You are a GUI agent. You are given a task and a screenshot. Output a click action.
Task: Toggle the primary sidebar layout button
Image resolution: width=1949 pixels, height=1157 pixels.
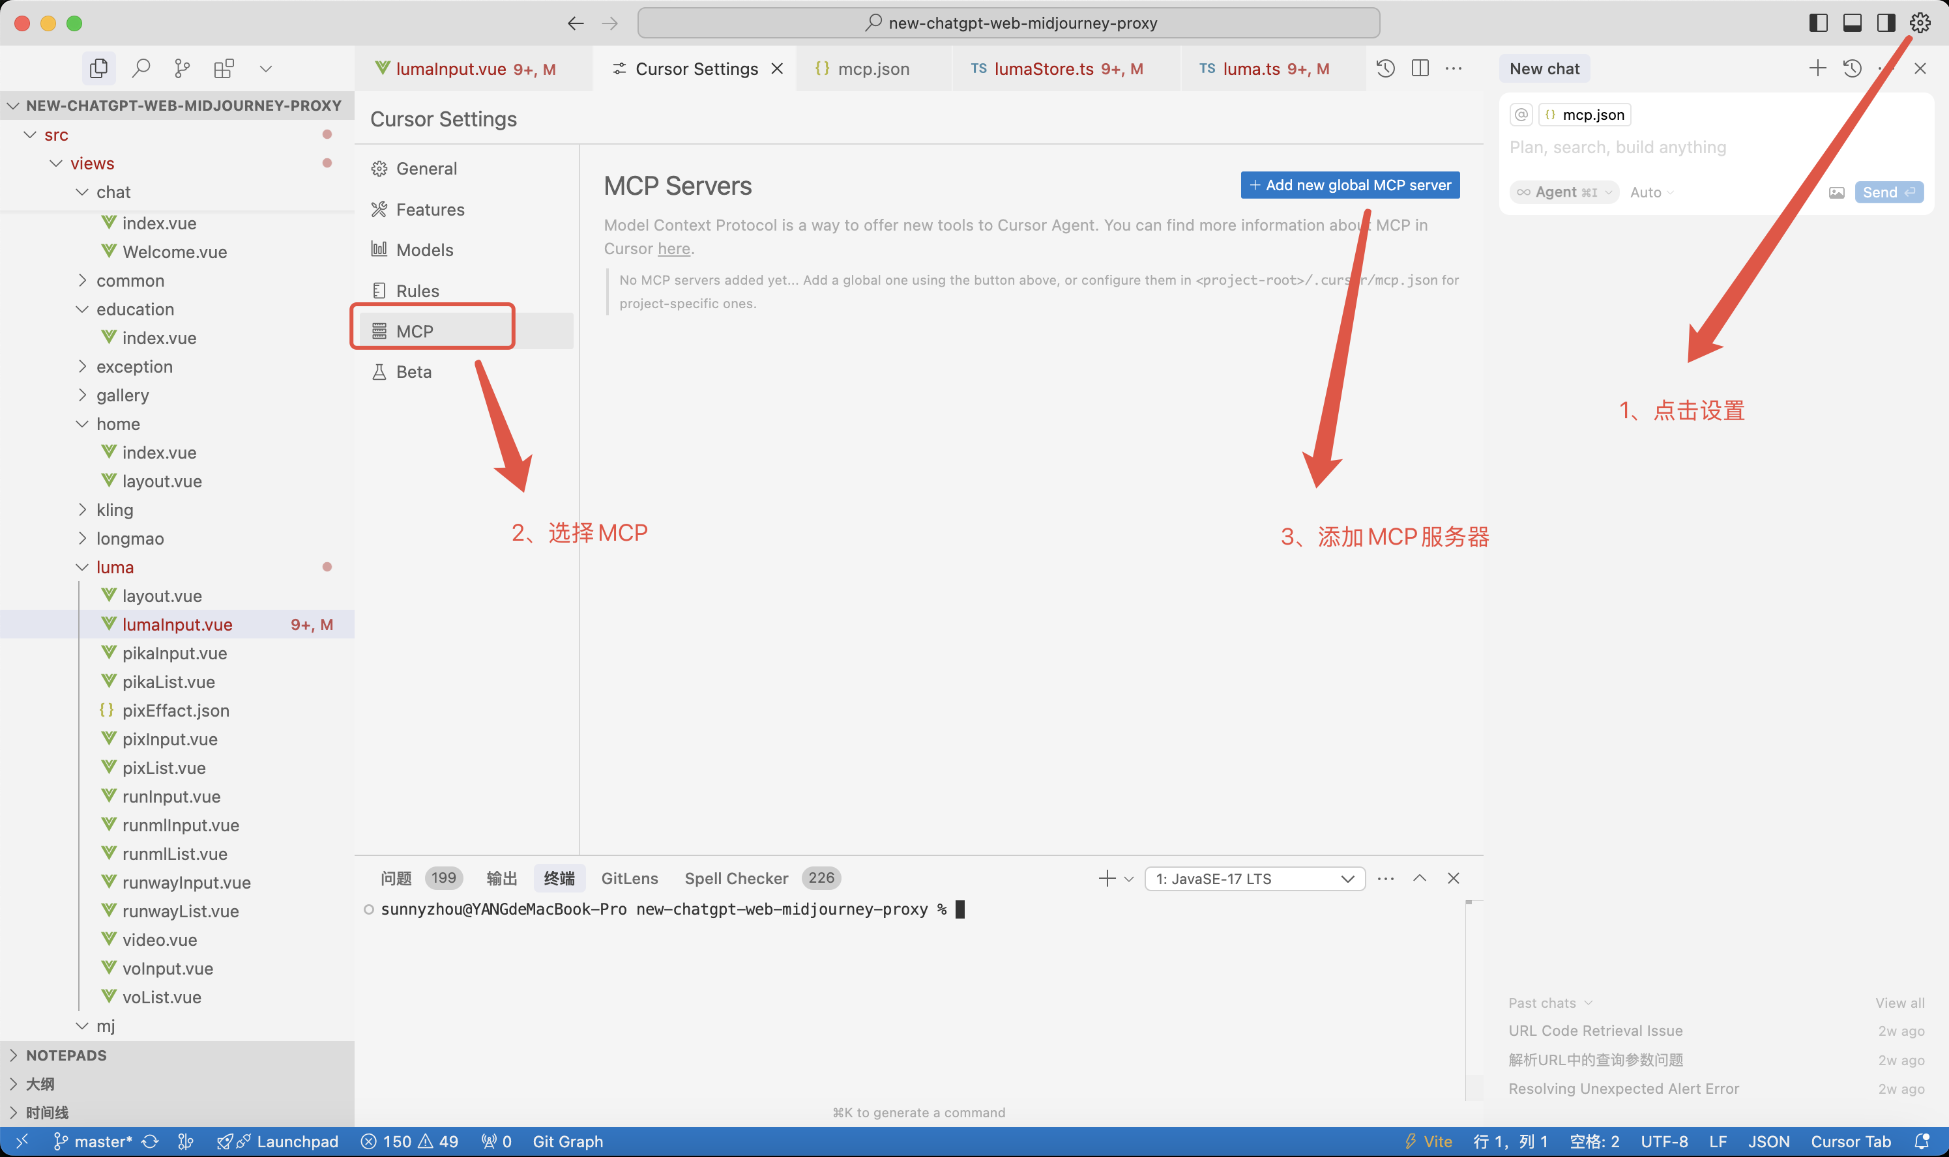(x=1818, y=23)
